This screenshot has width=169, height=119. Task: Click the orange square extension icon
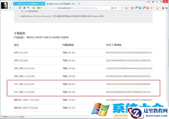(x=132, y=8)
